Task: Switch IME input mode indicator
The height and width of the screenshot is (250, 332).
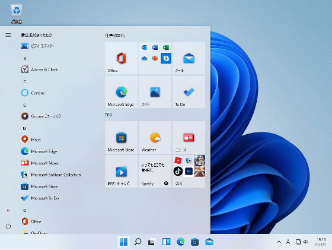Action: click(288, 242)
